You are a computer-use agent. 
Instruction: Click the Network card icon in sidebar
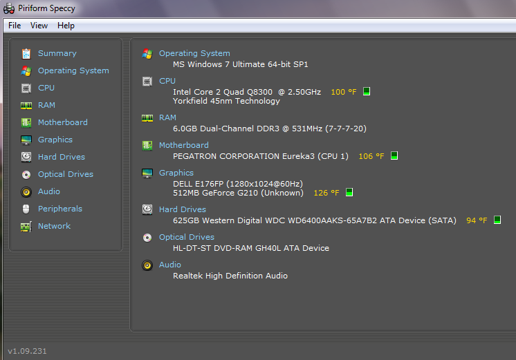pos(26,227)
